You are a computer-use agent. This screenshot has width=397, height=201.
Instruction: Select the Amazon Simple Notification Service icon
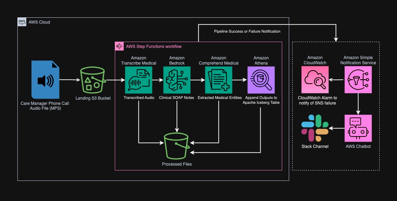pos(358,80)
